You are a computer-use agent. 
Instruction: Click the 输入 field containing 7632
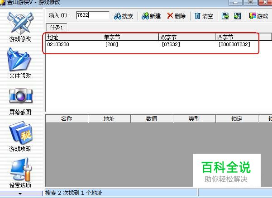pos(93,15)
